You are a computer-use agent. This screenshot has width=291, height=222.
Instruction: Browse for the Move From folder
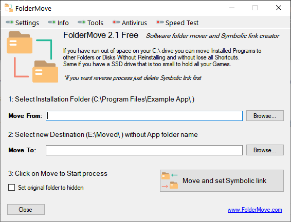coord(265,116)
